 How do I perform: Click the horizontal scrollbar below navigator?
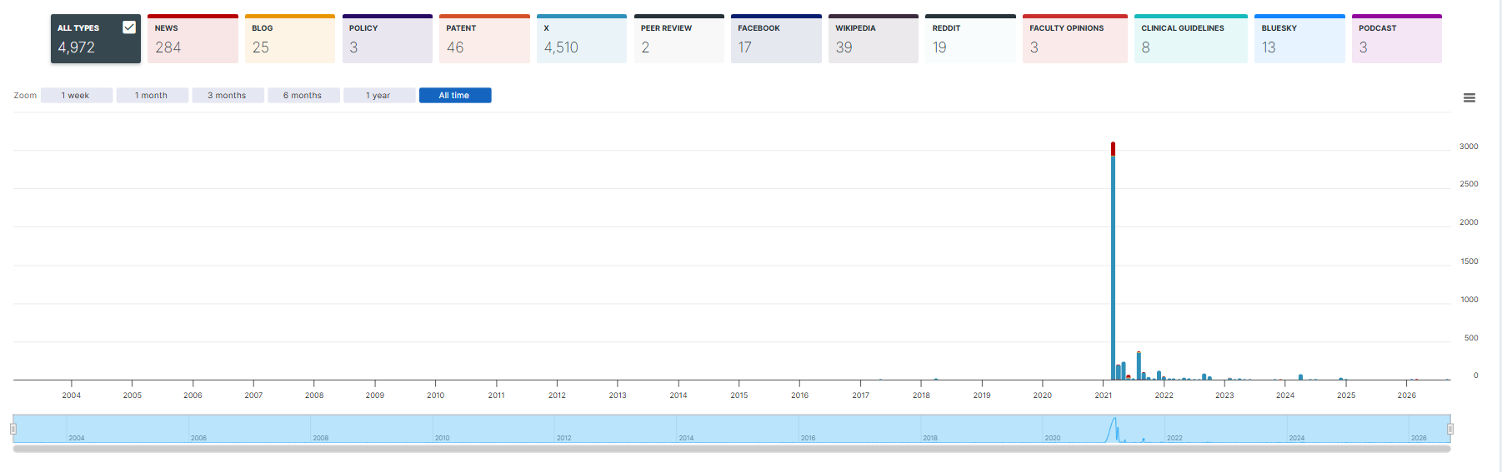732,449
